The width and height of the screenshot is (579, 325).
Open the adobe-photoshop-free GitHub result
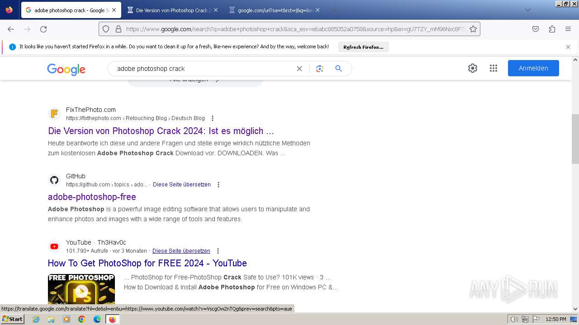tap(92, 197)
